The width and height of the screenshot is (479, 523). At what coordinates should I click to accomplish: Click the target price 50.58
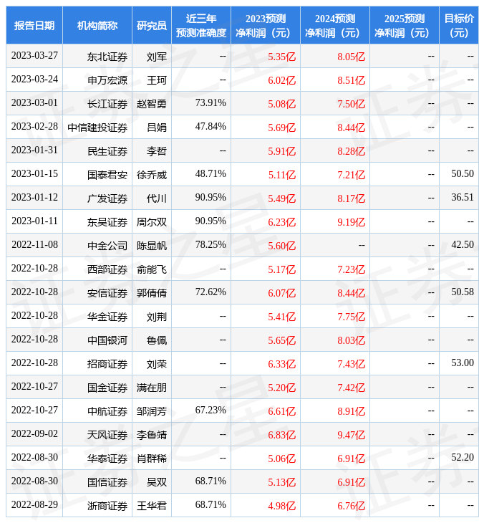click(463, 292)
